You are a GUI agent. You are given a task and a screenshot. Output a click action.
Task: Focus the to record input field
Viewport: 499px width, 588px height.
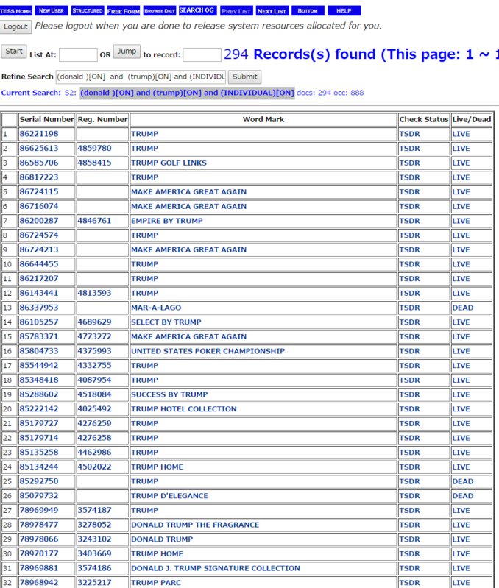coord(202,54)
